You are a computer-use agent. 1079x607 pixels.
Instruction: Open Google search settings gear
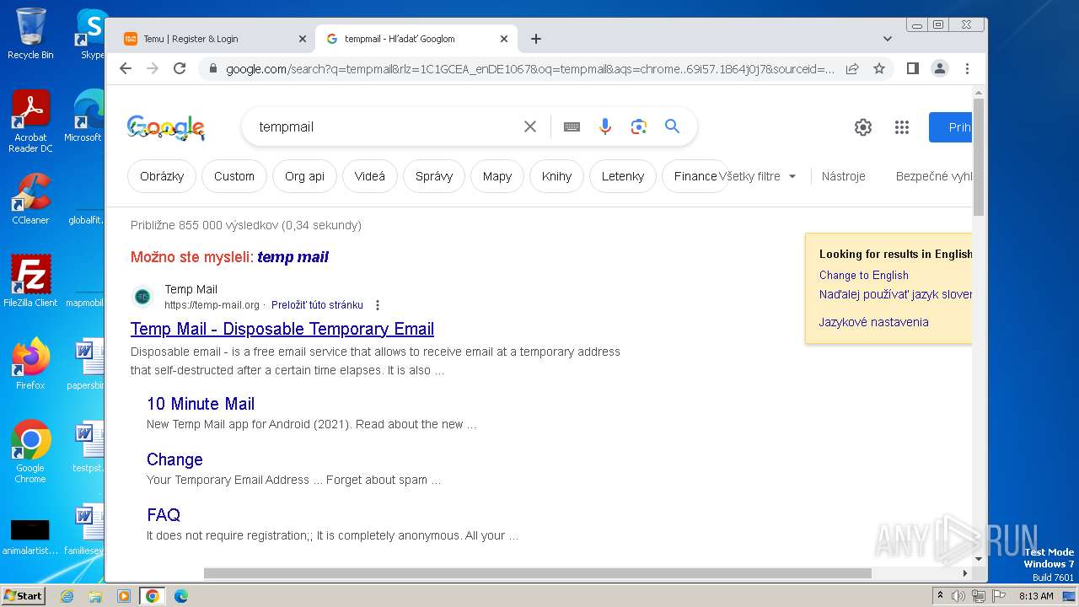[863, 127]
